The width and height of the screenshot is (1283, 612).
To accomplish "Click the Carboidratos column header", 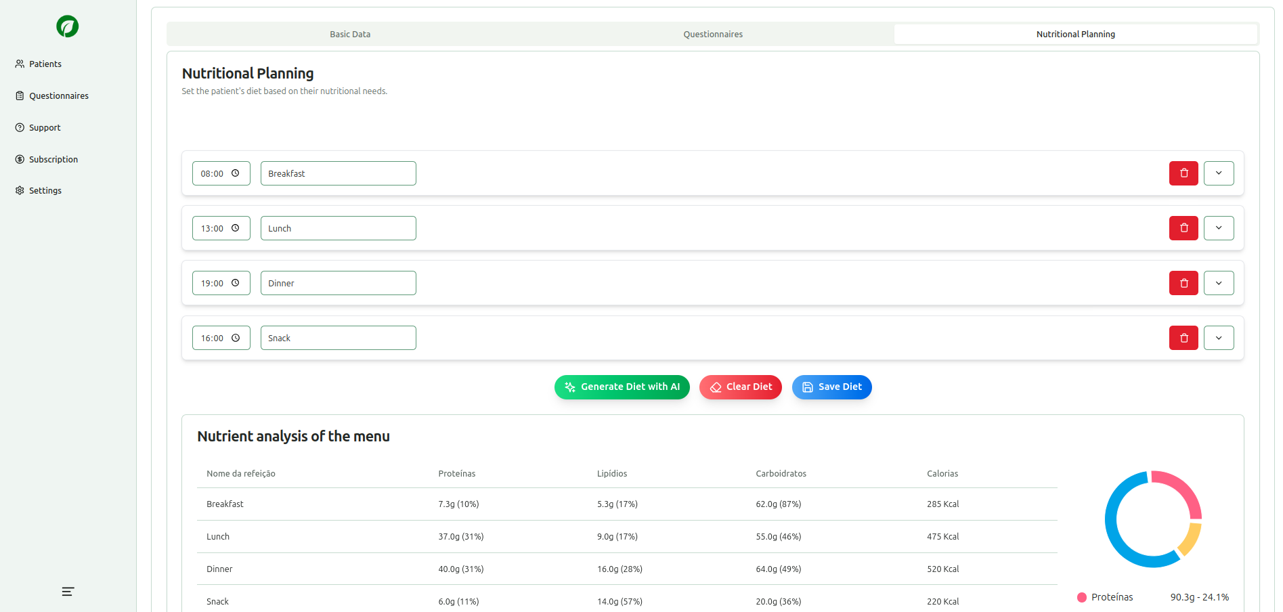I will [x=781, y=474].
